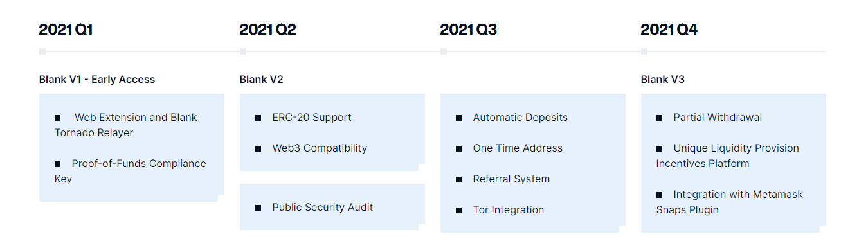Image resolution: width=850 pixels, height=248 pixels.
Task: Select the 2021 Q1 heading
Action: point(66,30)
